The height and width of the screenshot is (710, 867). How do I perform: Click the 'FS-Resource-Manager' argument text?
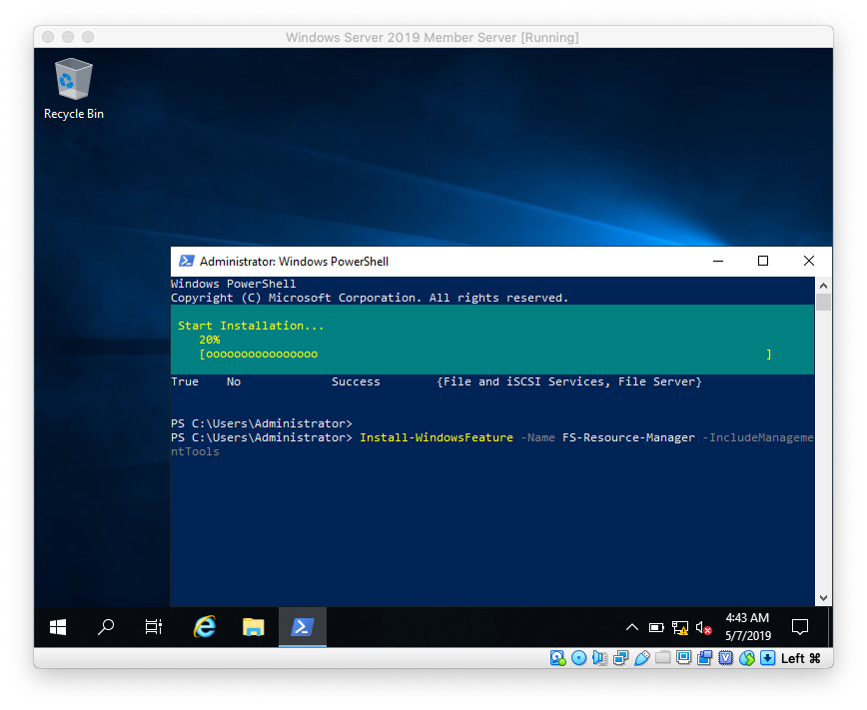pyautogui.click(x=628, y=437)
